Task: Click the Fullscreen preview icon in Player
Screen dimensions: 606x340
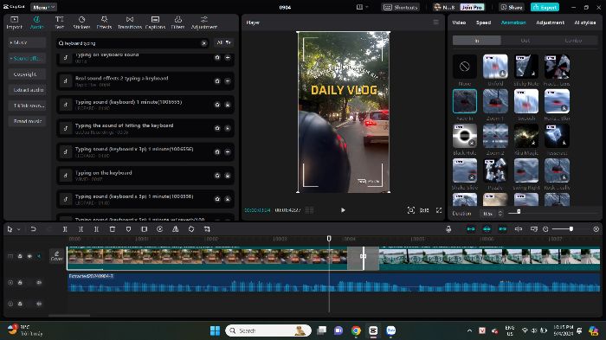Action: tap(439, 210)
